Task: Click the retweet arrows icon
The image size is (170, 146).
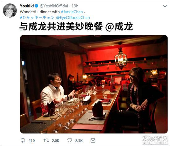Action: 46,140
